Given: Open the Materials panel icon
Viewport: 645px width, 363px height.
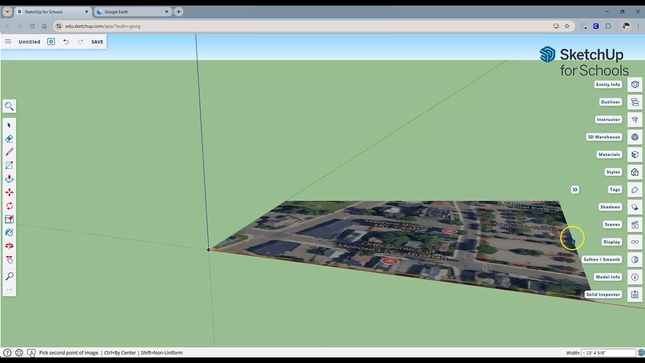Looking at the screenshot, I should point(635,155).
